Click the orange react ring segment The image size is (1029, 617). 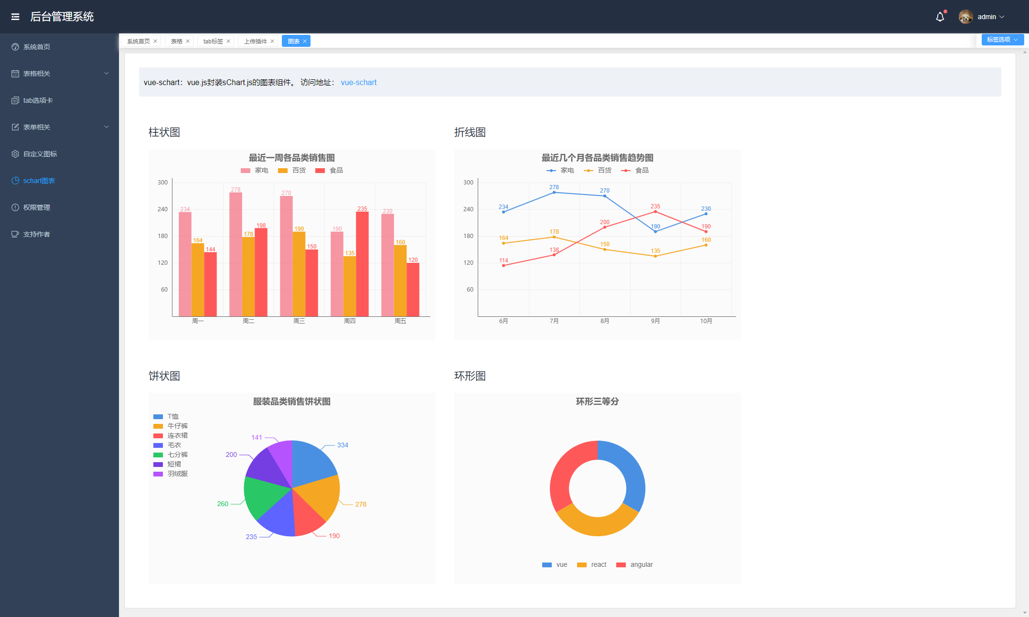click(x=598, y=526)
